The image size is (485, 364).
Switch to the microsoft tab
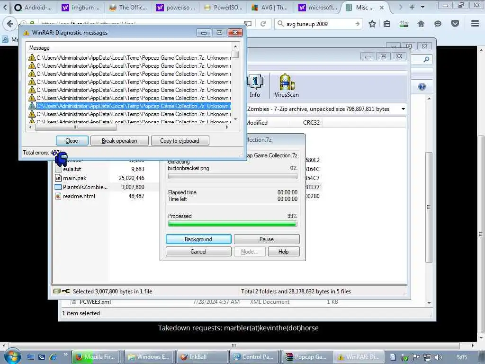click(x=319, y=8)
